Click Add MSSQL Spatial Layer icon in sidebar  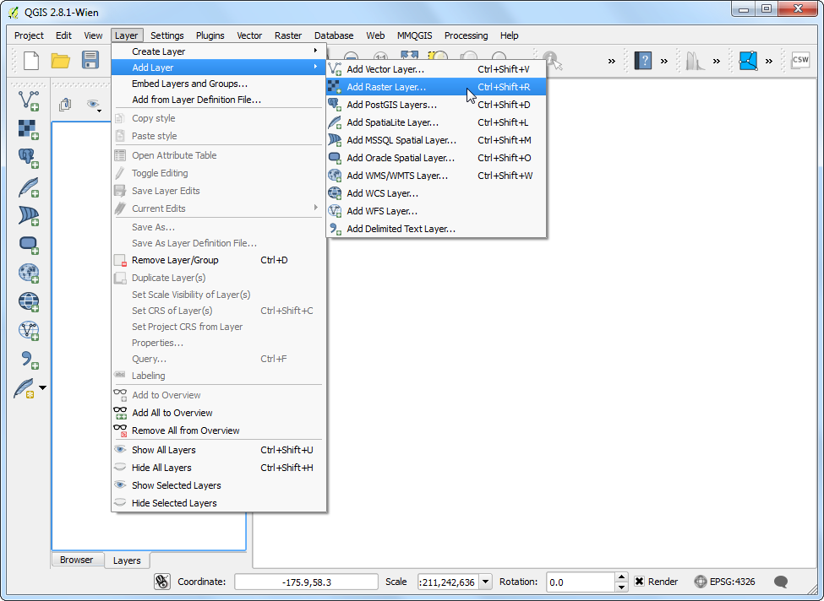(x=29, y=216)
